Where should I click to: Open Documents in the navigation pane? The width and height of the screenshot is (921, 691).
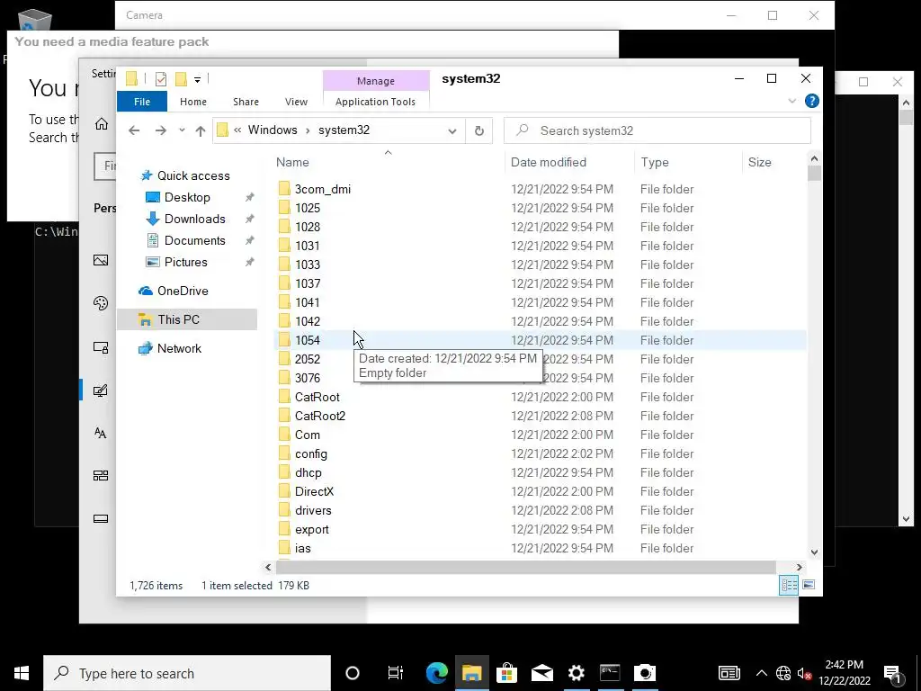[194, 240]
